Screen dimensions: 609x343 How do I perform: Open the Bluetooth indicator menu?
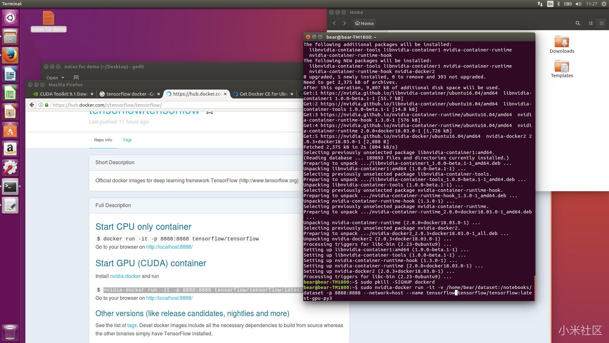(559, 4)
